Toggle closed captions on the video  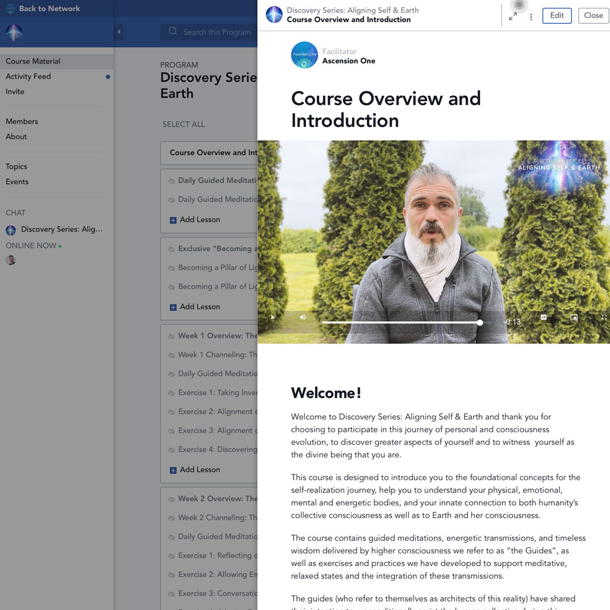coord(543,318)
